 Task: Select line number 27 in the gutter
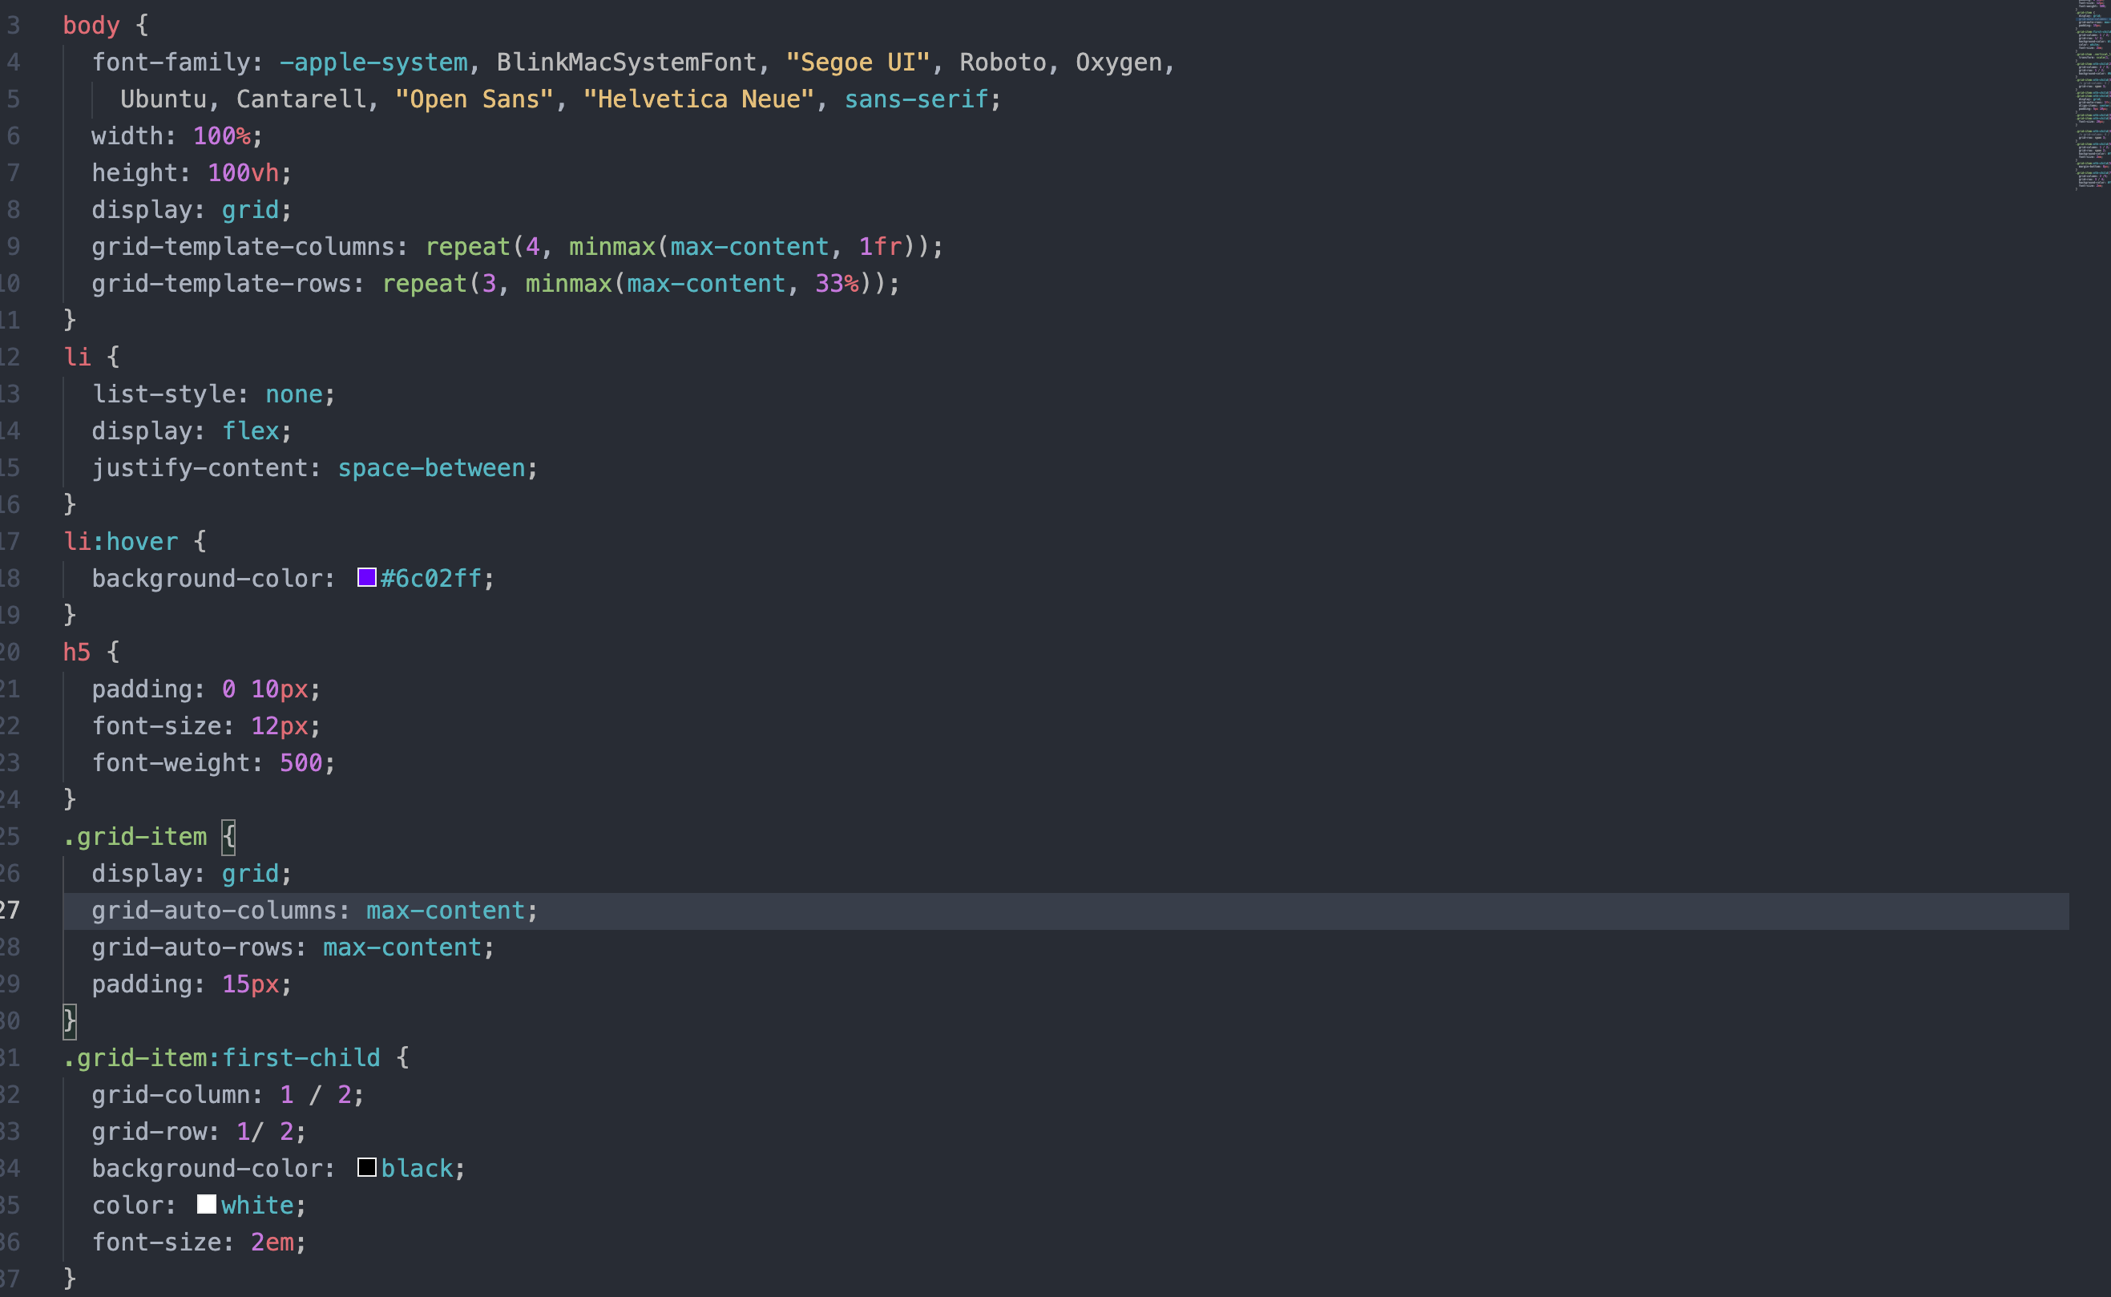(10, 910)
